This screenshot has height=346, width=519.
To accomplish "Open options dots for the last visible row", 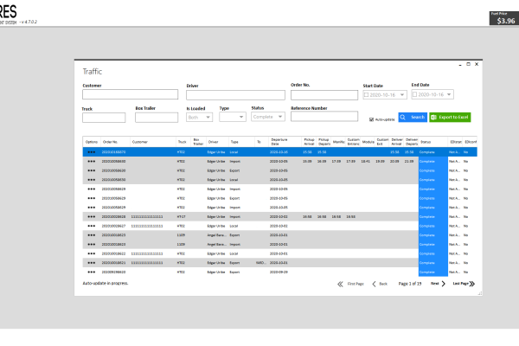I will (x=91, y=272).
